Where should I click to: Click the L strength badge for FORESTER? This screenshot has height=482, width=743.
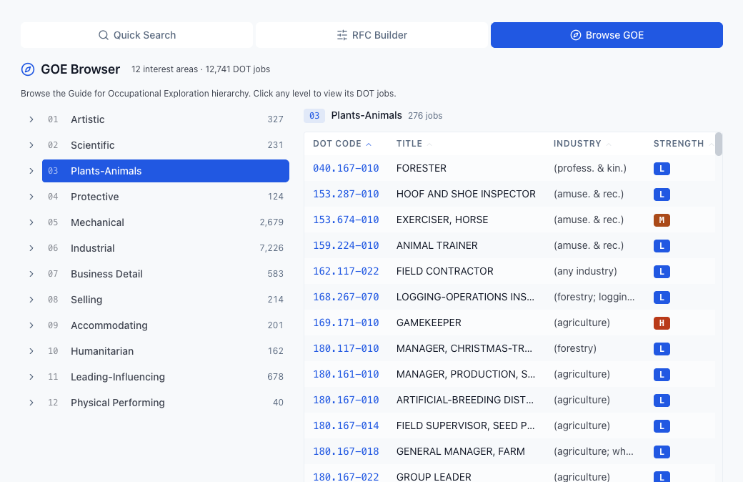[662, 169]
